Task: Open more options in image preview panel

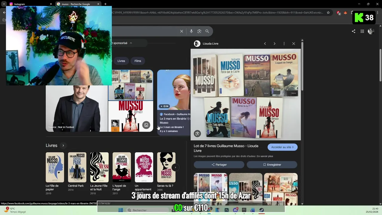Action: 284,44
